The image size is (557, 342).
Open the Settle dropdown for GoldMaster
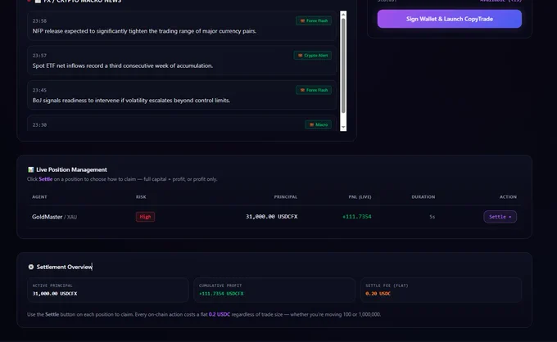[500, 217]
